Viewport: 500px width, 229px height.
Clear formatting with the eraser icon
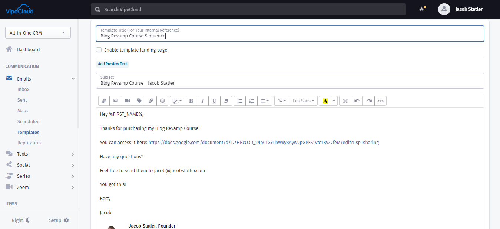pos(226,101)
